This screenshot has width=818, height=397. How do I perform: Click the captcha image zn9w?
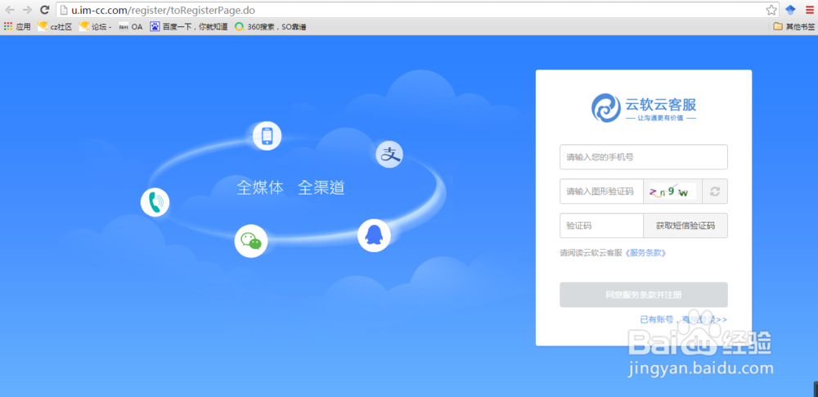pyautogui.click(x=672, y=192)
